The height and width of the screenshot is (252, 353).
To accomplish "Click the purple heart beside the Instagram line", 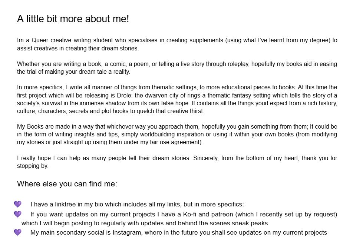I will click(18, 232).
